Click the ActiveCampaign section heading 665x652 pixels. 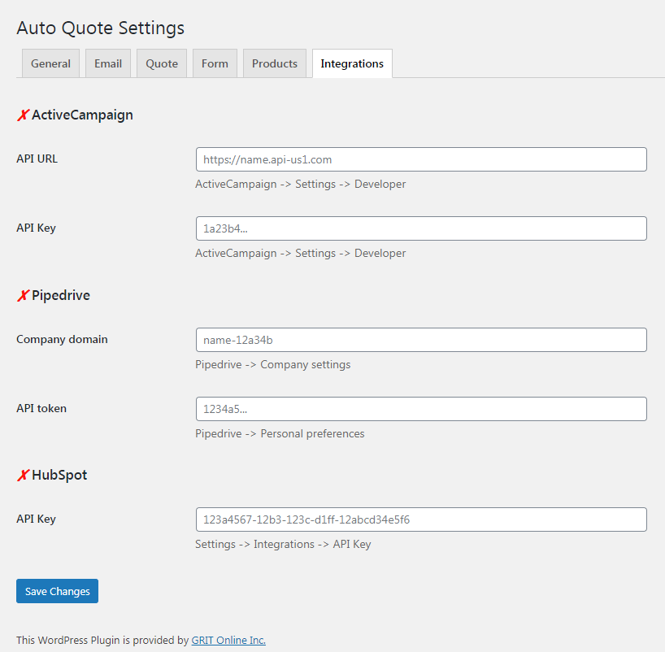(82, 115)
